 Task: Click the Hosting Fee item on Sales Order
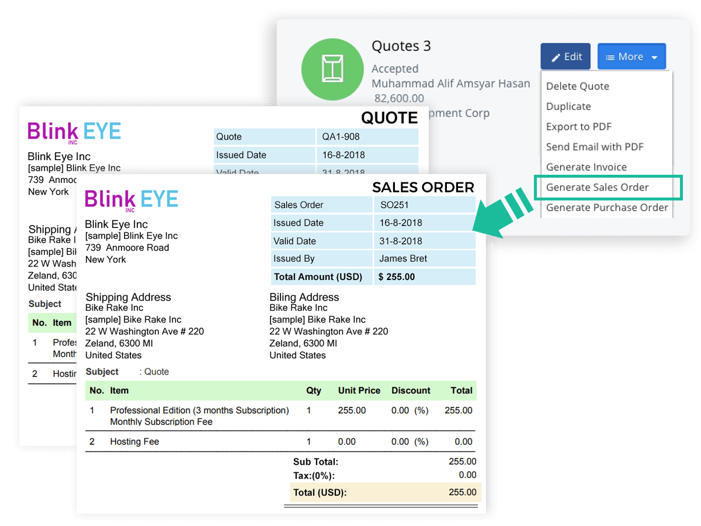134,442
